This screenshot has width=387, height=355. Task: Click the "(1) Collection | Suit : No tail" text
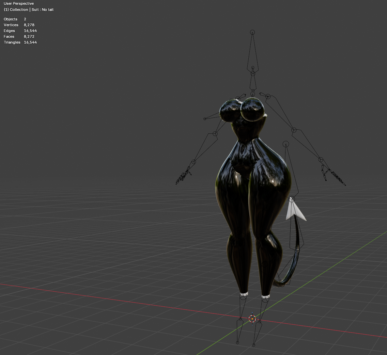click(29, 10)
